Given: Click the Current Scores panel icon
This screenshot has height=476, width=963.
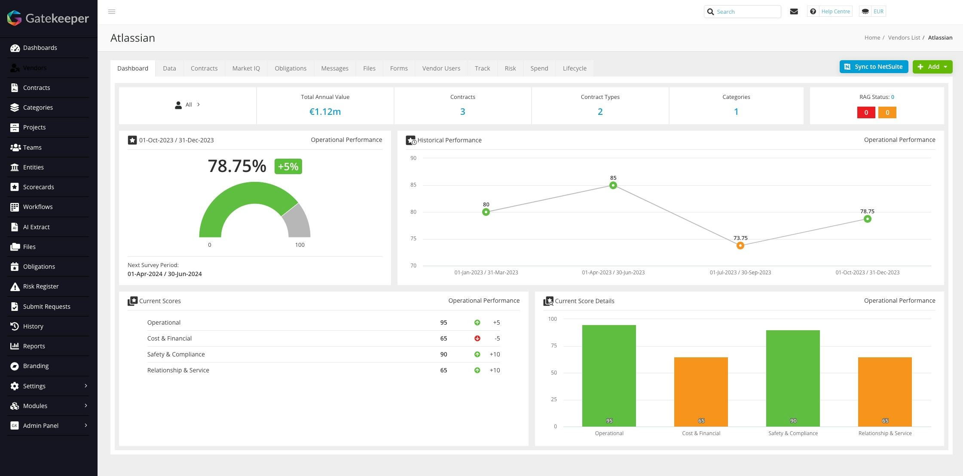Looking at the screenshot, I should point(132,301).
